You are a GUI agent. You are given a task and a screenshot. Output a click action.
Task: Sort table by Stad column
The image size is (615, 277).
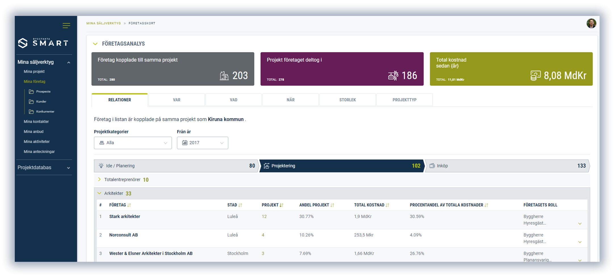(x=240, y=205)
